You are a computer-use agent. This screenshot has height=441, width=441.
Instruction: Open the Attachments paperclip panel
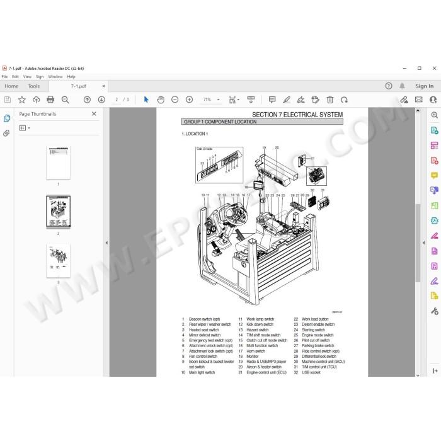coord(6,133)
